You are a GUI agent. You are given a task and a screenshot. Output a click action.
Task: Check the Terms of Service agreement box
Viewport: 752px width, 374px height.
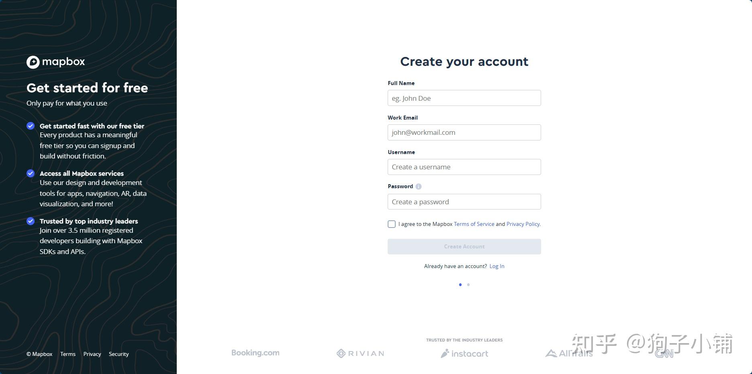(x=392, y=224)
